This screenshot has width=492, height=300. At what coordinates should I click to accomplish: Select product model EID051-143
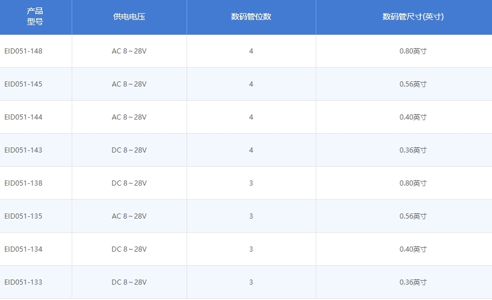pos(23,150)
